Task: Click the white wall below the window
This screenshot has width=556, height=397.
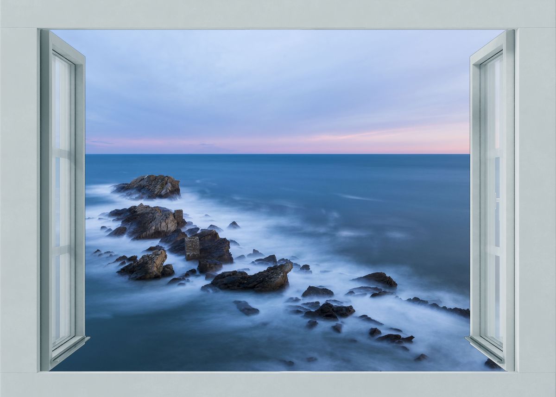Action: (278, 384)
